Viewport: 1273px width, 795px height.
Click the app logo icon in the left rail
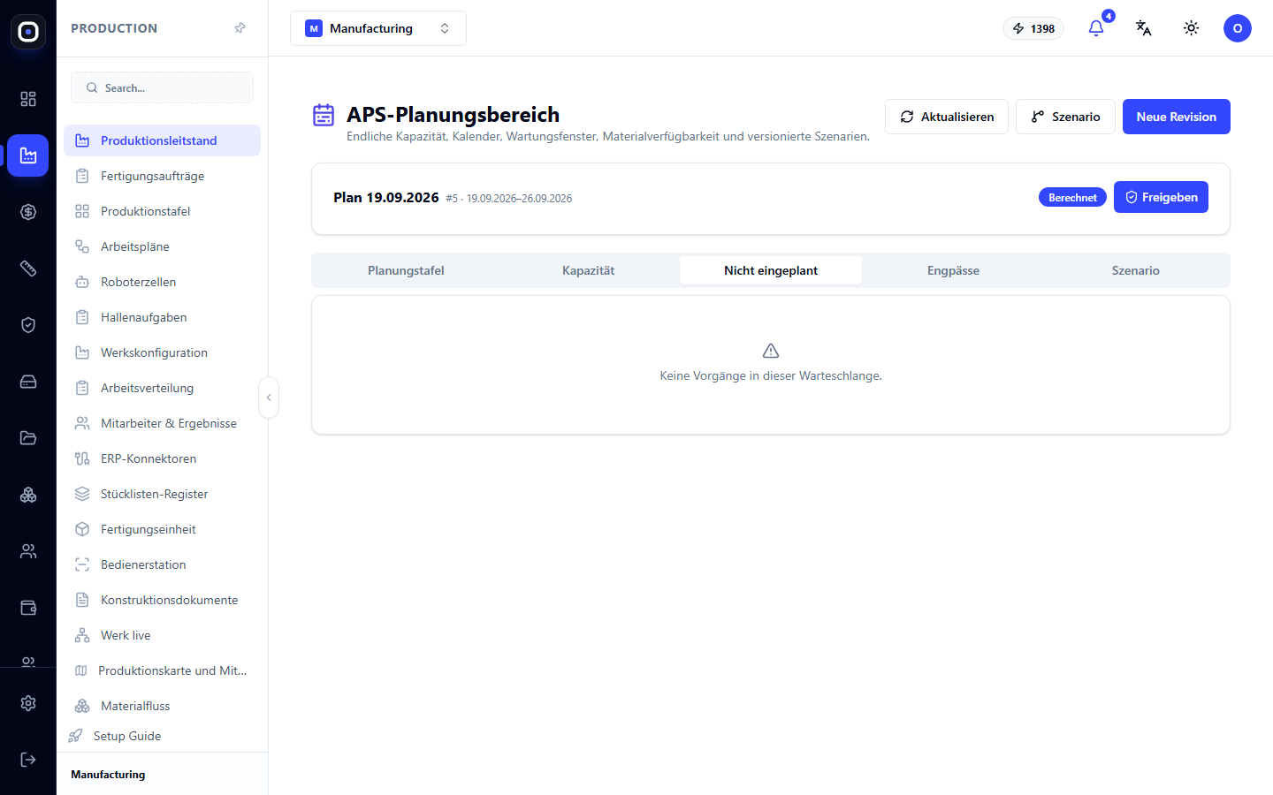point(28,32)
